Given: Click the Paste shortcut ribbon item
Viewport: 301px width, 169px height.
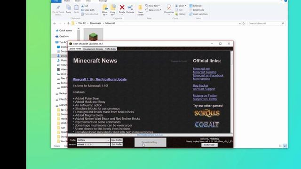Looking at the screenshot, I should click(90, 14).
